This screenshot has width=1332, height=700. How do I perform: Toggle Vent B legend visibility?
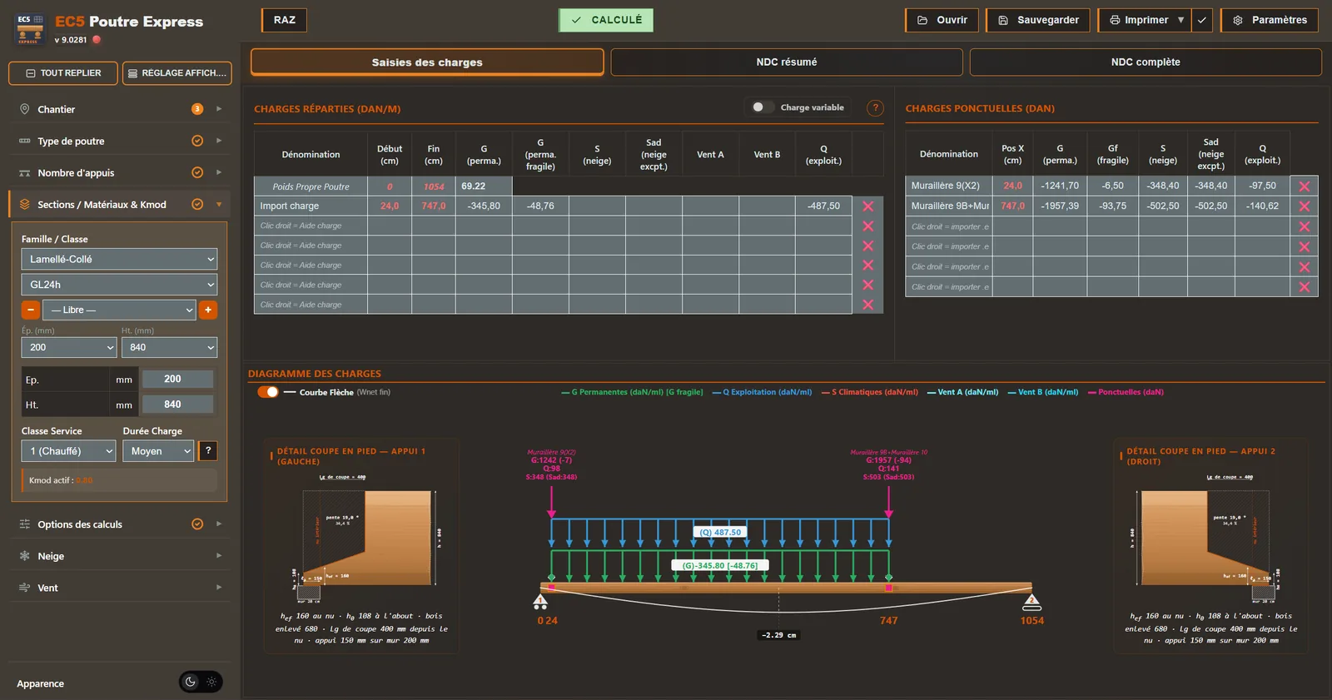[1043, 392]
